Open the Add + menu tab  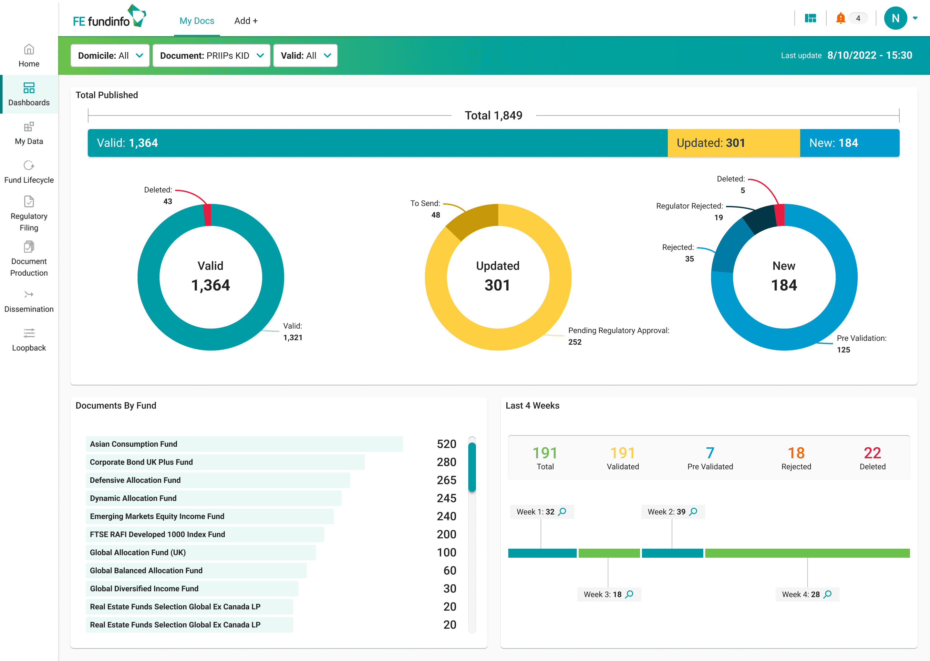click(245, 21)
